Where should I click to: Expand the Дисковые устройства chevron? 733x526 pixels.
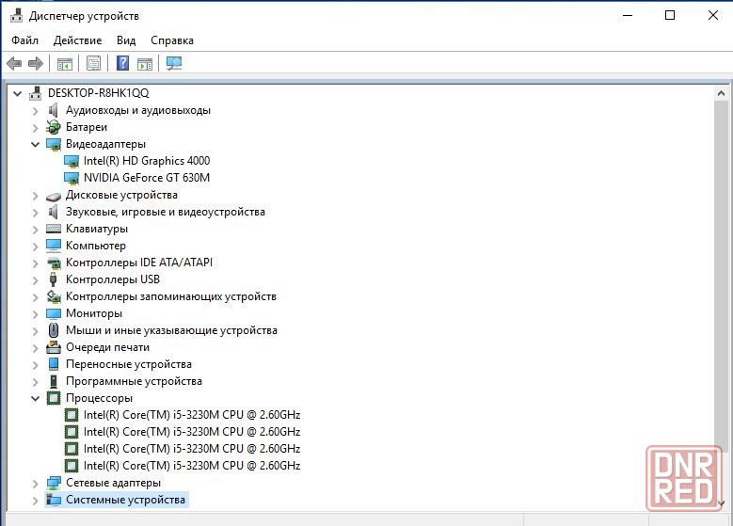[x=35, y=196]
